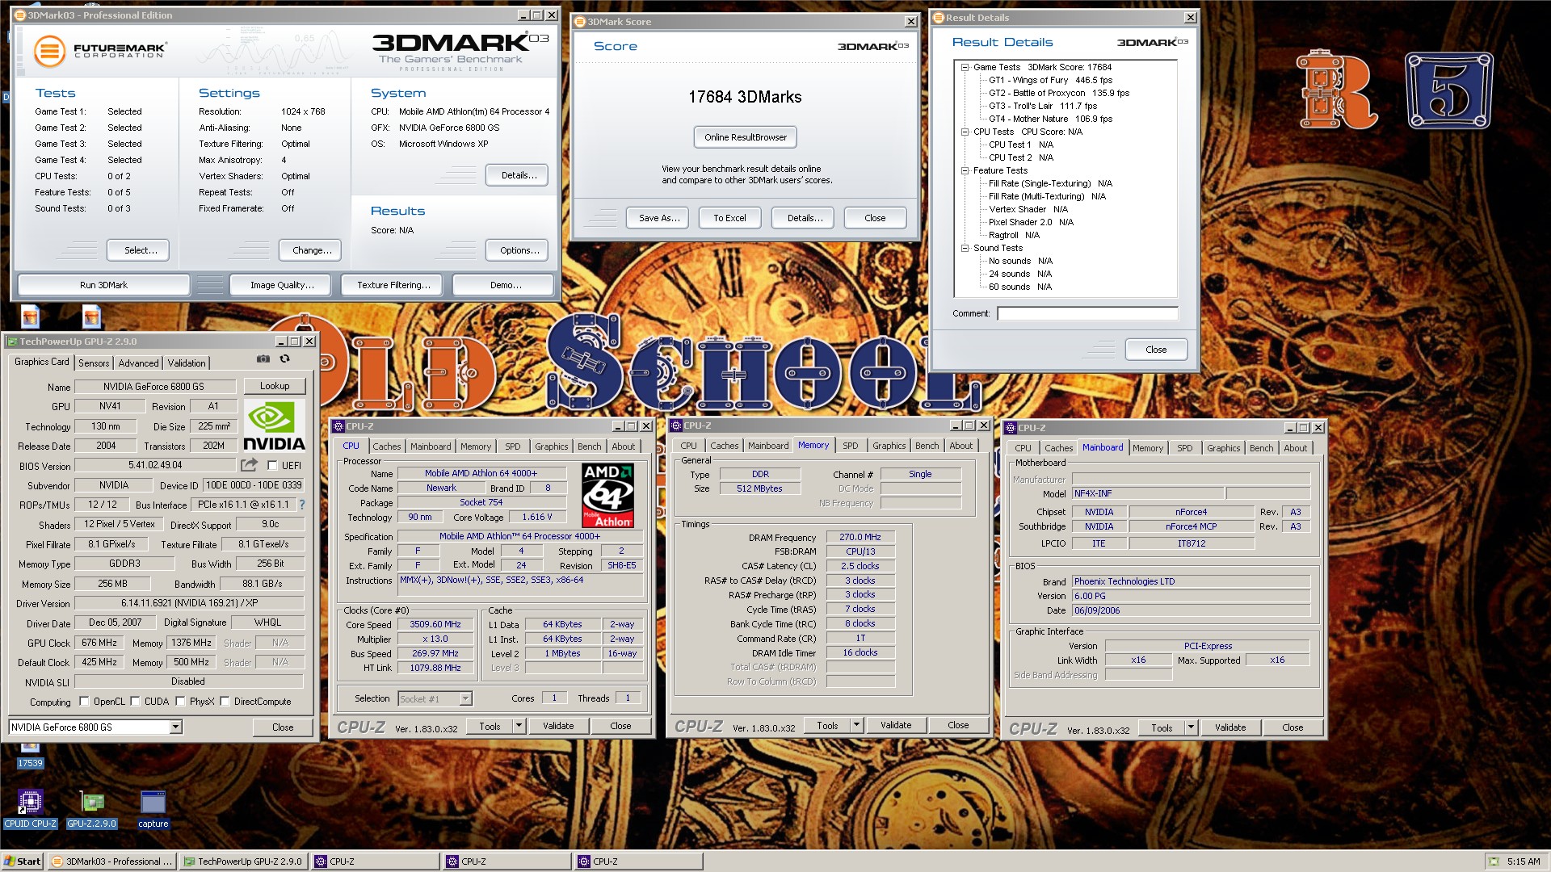This screenshot has width=1551, height=872.
Task: Click the To Excel button
Action: [729, 218]
